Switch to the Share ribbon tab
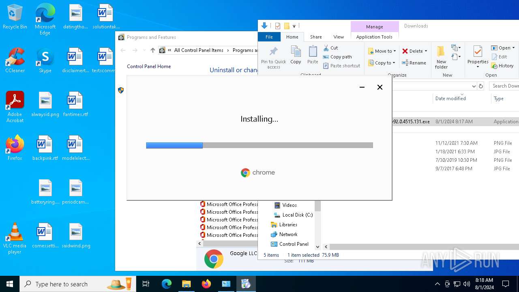 [x=316, y=37]
